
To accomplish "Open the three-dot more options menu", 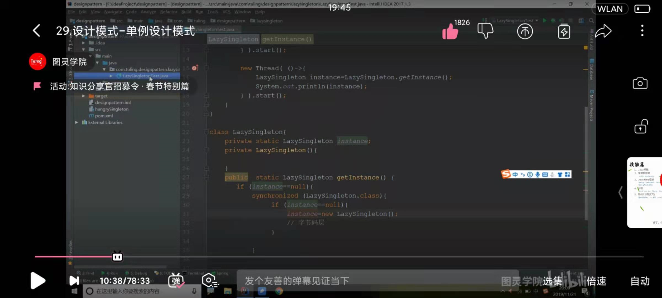I will (642, 31).
